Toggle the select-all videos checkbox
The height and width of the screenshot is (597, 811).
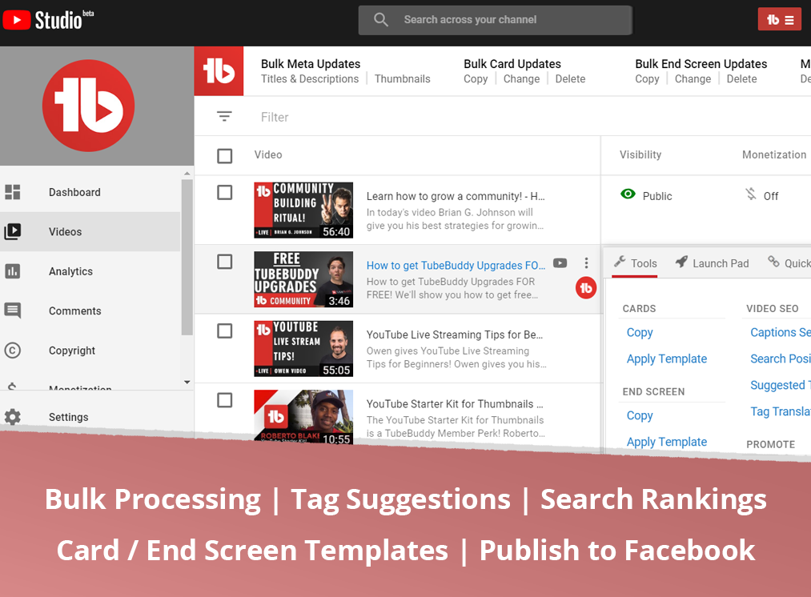[224, 156]
